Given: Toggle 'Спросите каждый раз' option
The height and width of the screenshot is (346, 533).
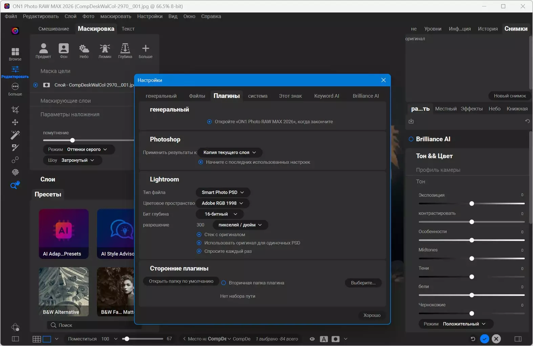Looking at the screenshot, I should [199, 251].
